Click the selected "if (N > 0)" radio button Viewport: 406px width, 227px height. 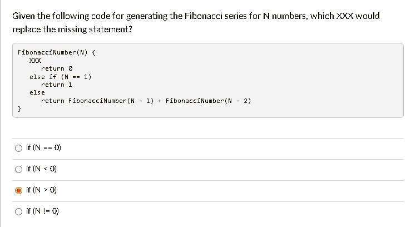click(x=18, y=190)
